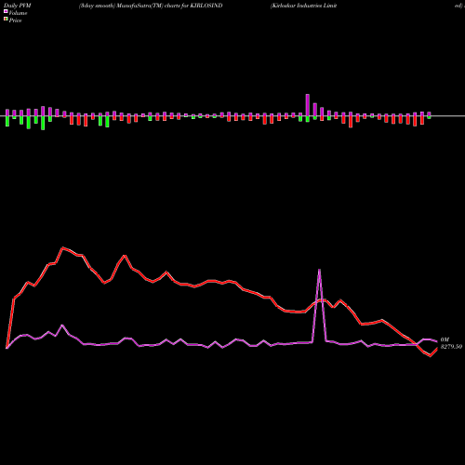Click the Volume legend label
This screenshot has width=465, height=465.
click(x=18, y=13)
